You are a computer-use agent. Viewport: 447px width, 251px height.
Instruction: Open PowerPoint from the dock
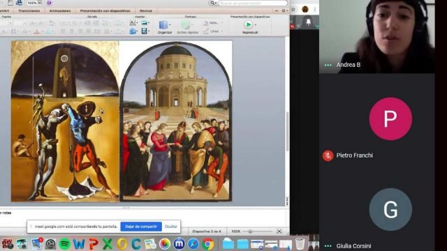pos(93,244)
